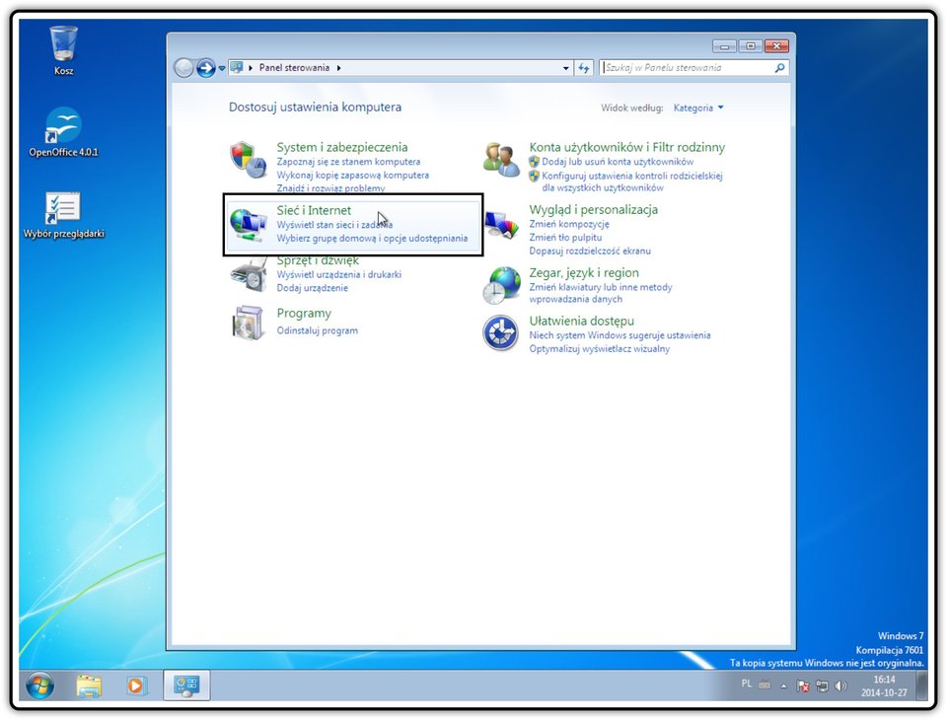
Task: Expand the arrow after Panel sterowania breadcrumb
Action: coord(338,68)
